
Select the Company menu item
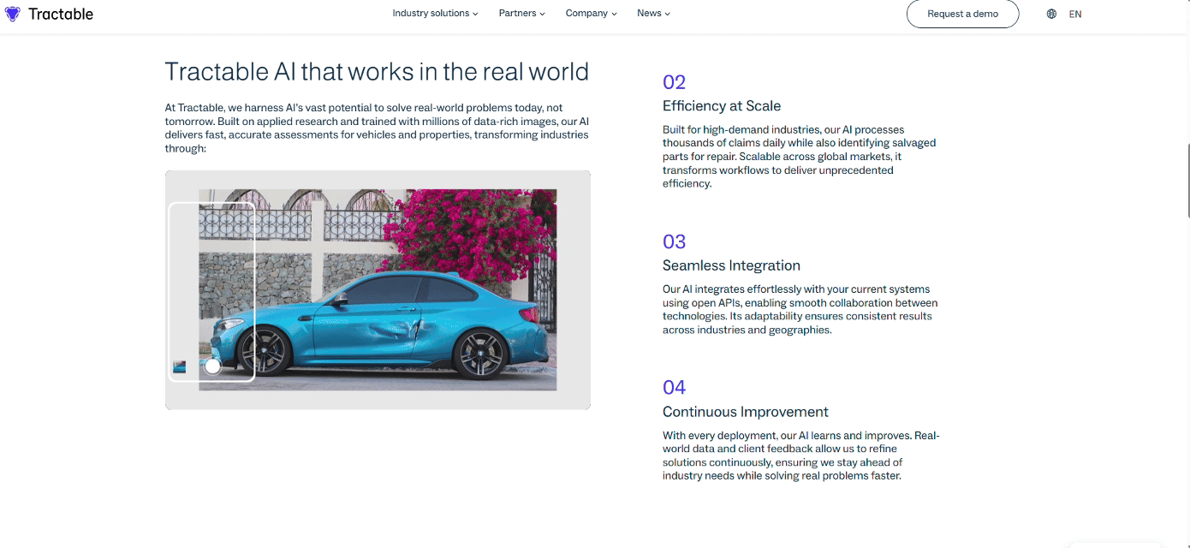(586, 14)
